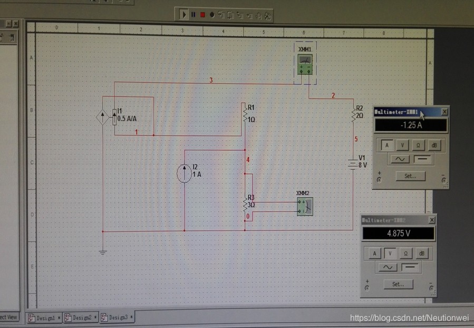Click the Step Into debug icon

point(221,15)
